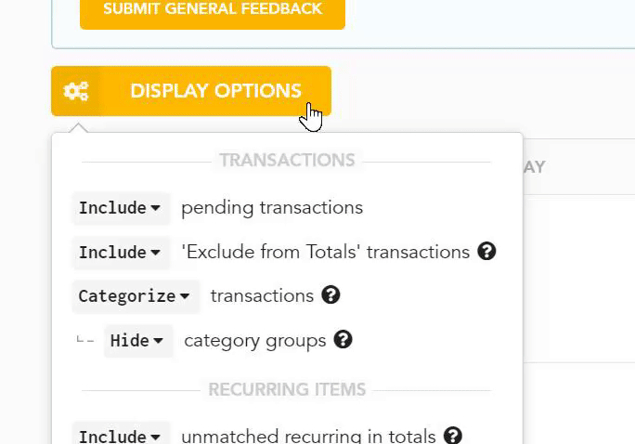635x444 pixels.
Task: Select the partially hidden tab ending in 'AY'
Action: [x=534, y=167]
